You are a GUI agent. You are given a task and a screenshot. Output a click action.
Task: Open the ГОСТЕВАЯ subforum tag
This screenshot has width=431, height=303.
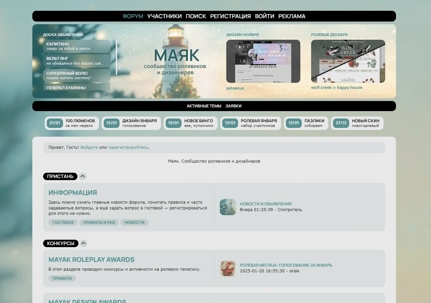(x=63, y=223)
